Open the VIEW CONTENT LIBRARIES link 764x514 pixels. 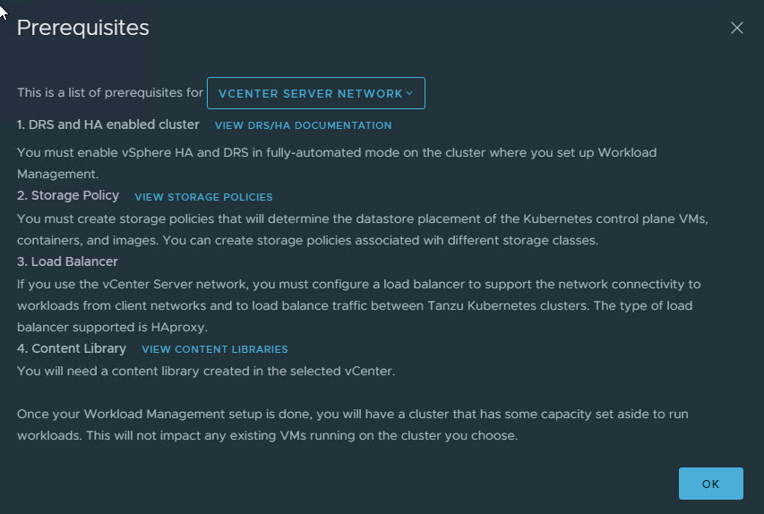point(215,349)
